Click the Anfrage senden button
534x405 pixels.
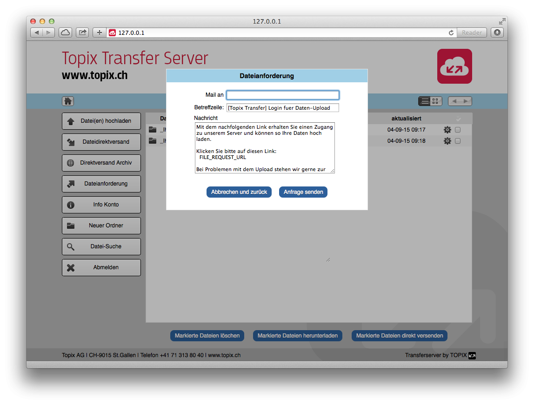point(303,192)
